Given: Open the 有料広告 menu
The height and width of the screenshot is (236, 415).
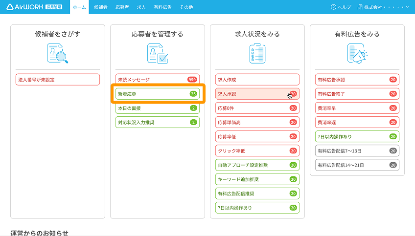Looking at the screenshot, I should pos(163,7).
